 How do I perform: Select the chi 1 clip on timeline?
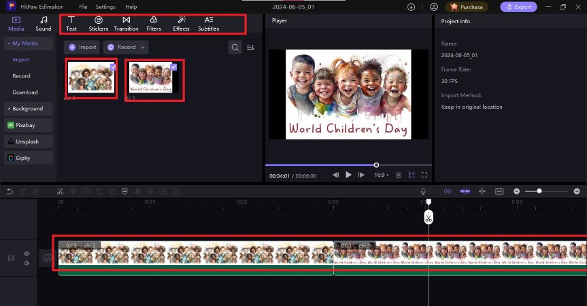pyautogui.click(x=460, y=258)
